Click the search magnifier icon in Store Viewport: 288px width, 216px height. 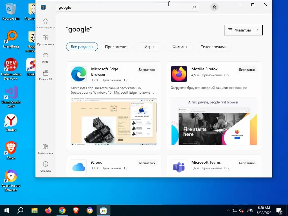click(194, 7)
